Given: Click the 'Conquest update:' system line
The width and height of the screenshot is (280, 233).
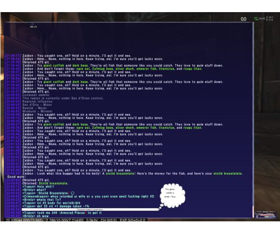Looking at the screenshot, I should 36,95.
